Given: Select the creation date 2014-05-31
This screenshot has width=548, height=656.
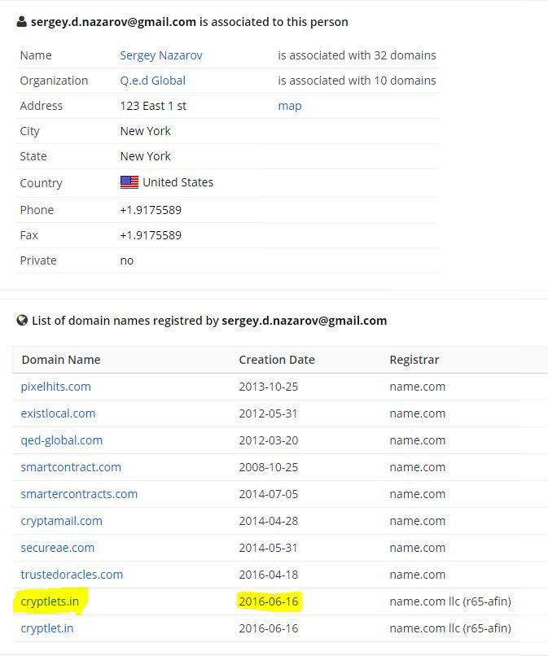Looking at the screenshot, I should point(269,548).
